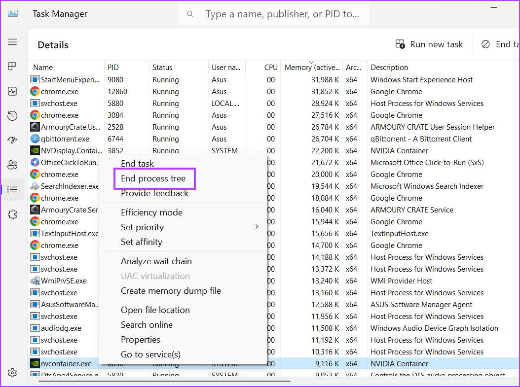Click the AsusSoftwareManager process icon
The image size is (520, 387).
[35, 305]
